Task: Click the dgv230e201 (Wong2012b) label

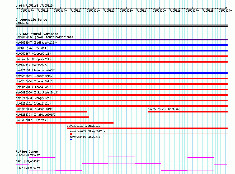Action: click(x=84, y=126)
